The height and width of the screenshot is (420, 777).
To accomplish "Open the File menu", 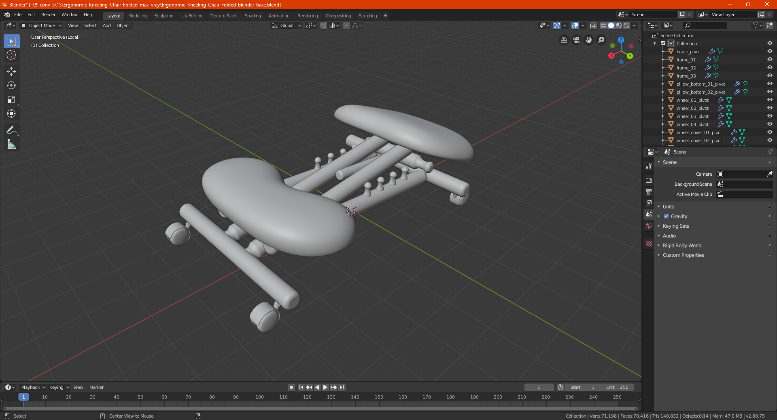I will [x=18, y=15].
